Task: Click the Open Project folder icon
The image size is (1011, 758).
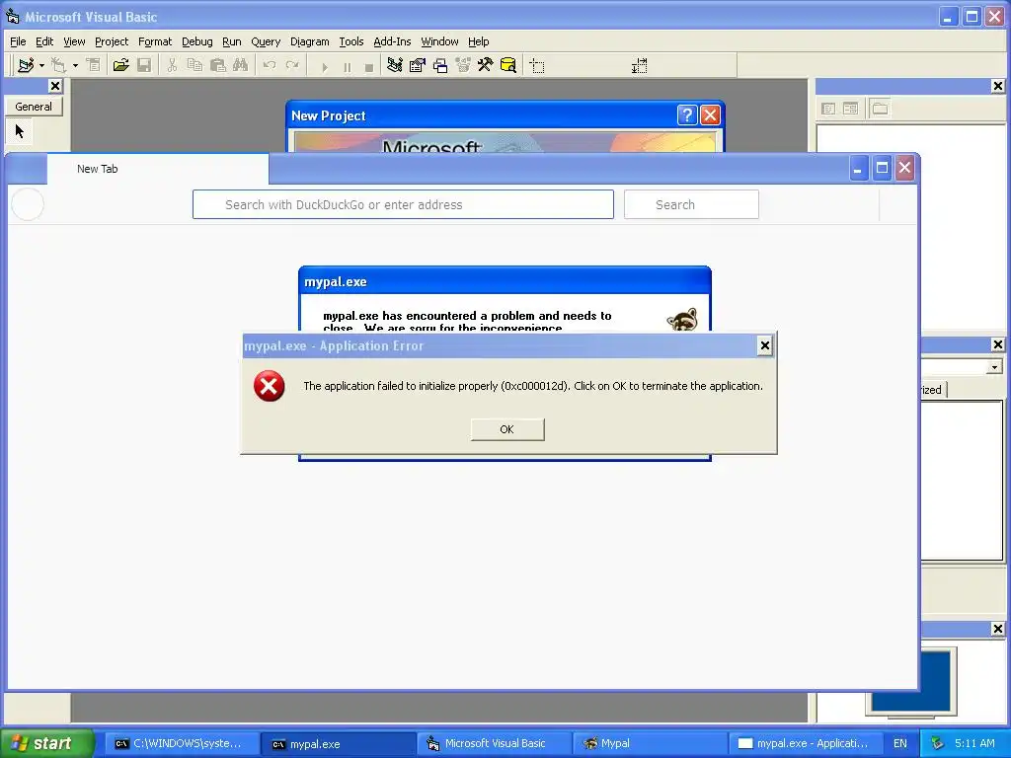Action: point(120,66)
